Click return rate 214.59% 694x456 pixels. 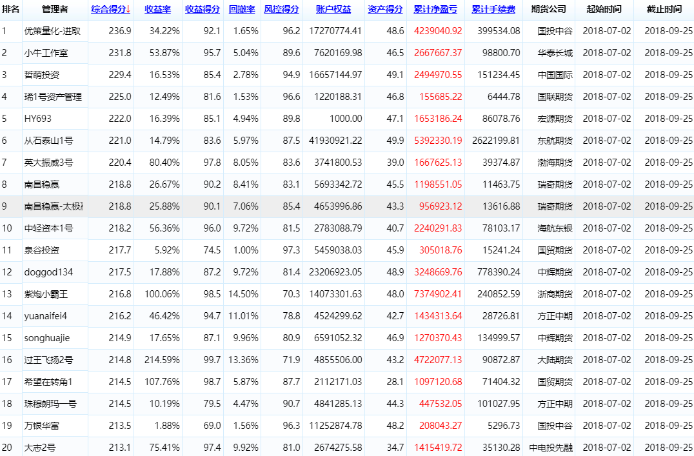162,360
